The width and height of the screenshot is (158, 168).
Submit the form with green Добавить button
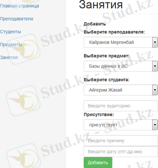98,163
